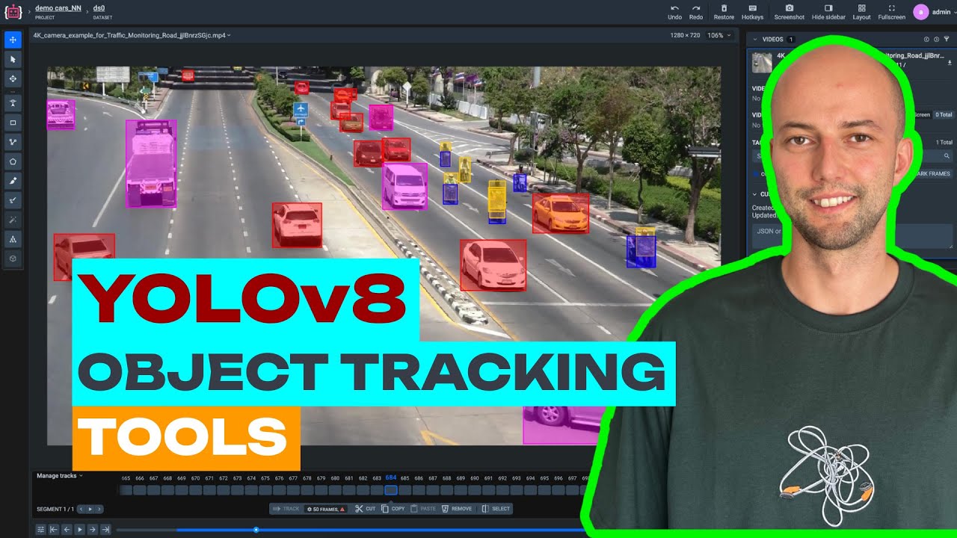This screenshot has width=957, height=538.
Task: Click the Remove button
Action: click(x=457, y=509)
